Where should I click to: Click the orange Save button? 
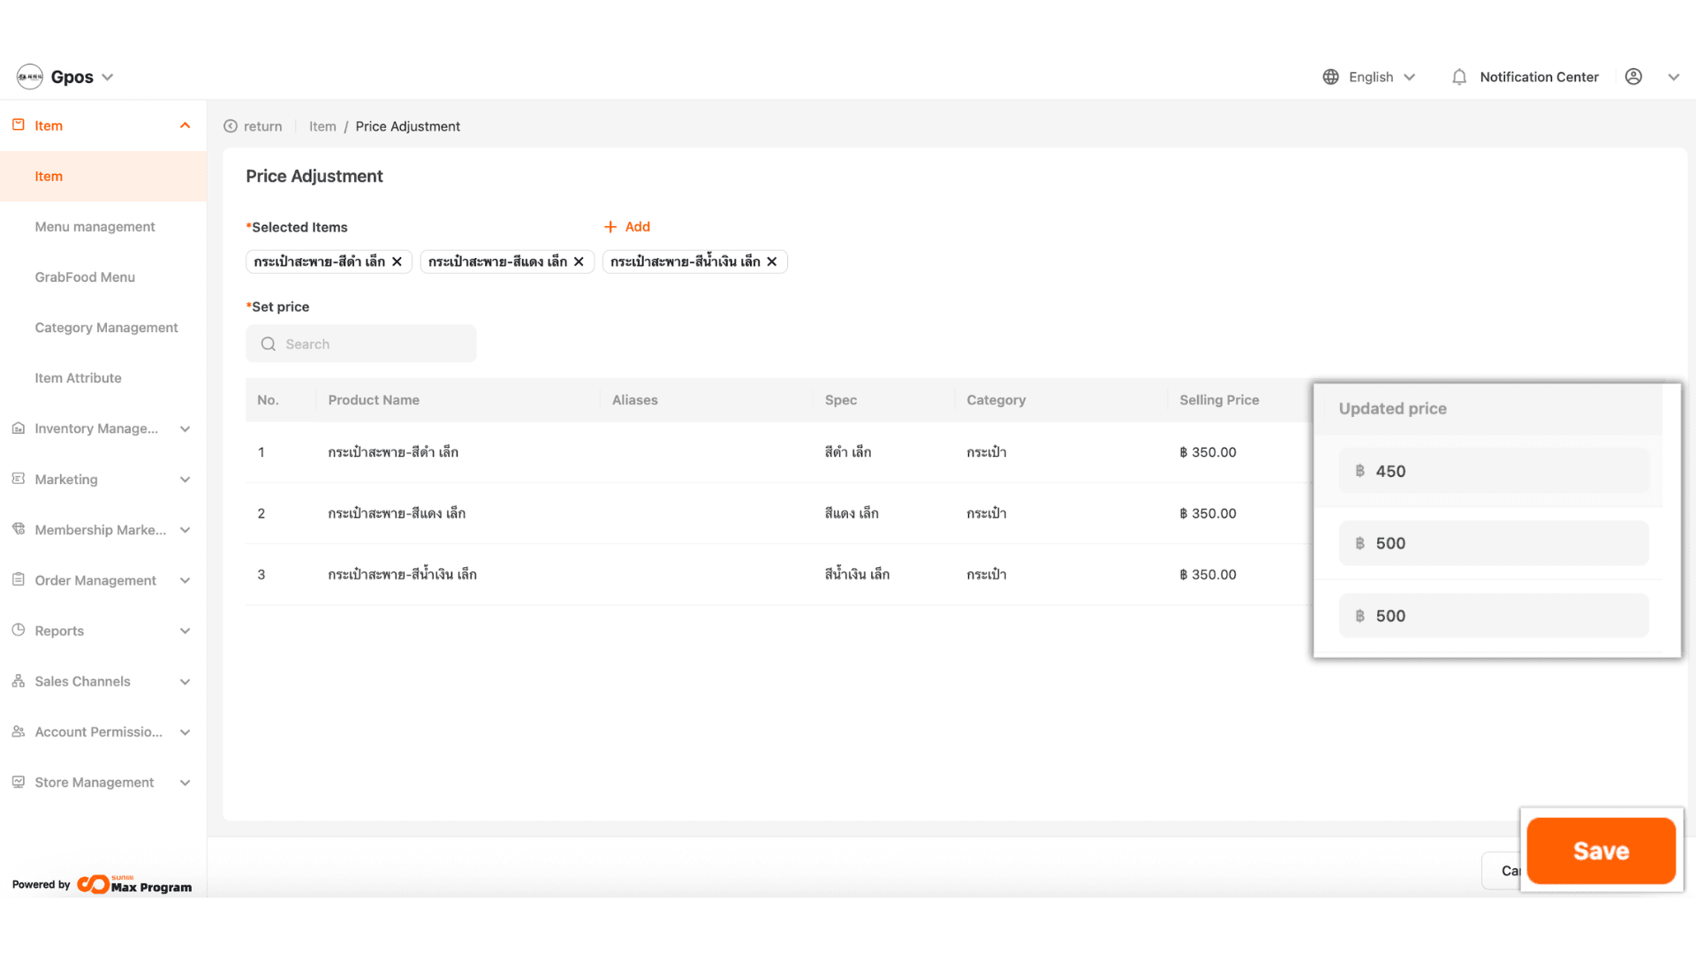pos(1601,851)
